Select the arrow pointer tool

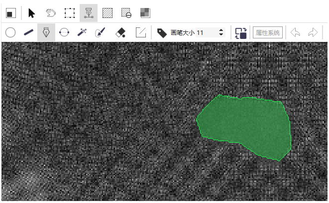[32, 12]
